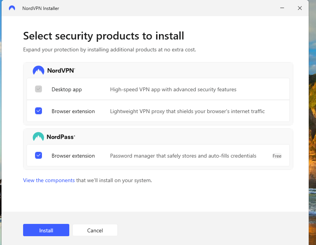Click 'Password manager that safely stores' description
The width and height of the screenshot is (316, 245).
coord(183,156)
